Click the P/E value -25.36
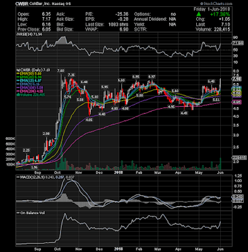The image size is (248, 252). (x=122, y=14)
